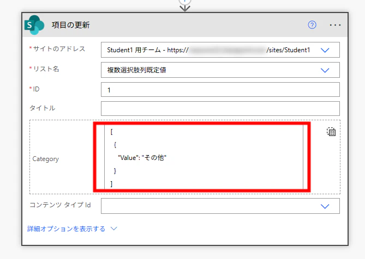Screen dimensions: 365x259
Task: Click the Category field label
Action: 46,159
